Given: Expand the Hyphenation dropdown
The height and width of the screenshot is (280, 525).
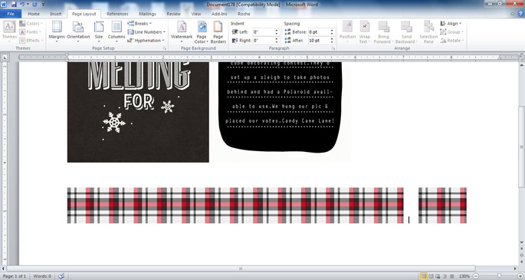Looking at the screenshot, I should [x=146, y=40].
